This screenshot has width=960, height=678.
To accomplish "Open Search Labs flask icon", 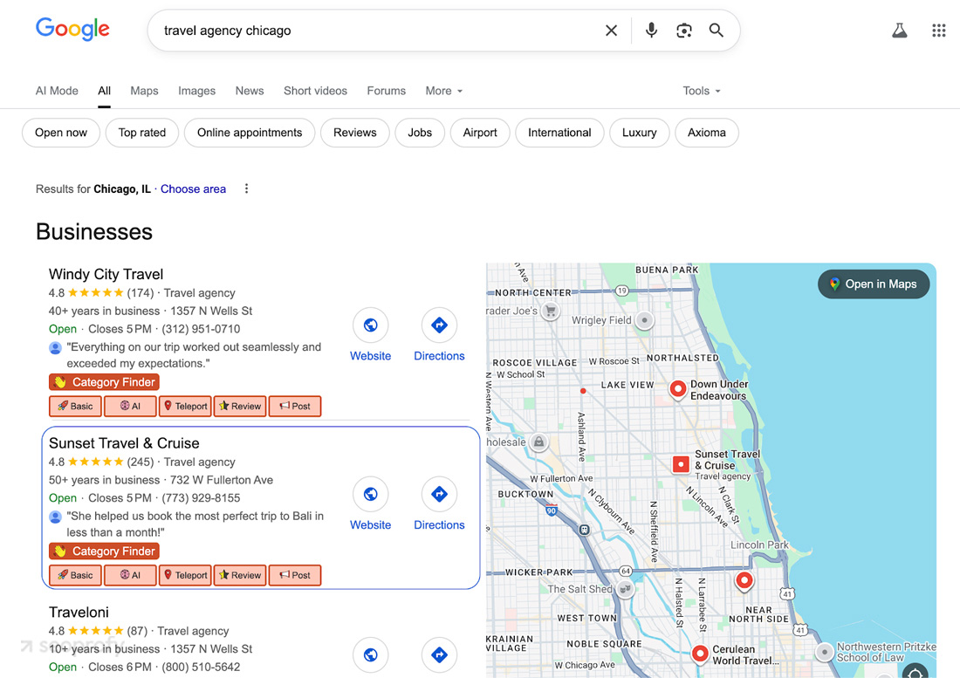I will click(899, 31).
